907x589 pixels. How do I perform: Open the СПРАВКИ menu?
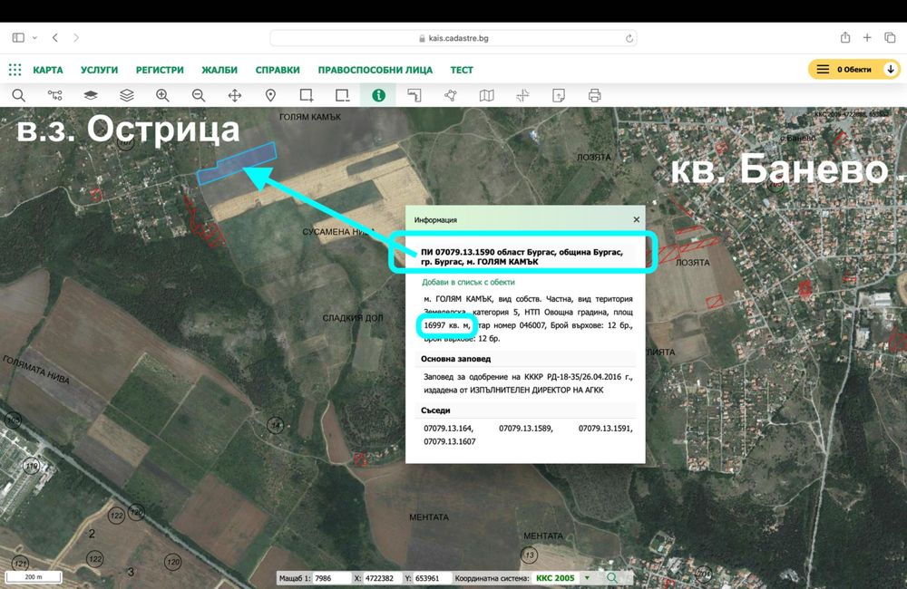278,70
